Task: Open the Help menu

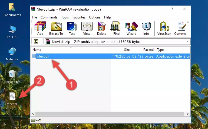Action: 107,17
